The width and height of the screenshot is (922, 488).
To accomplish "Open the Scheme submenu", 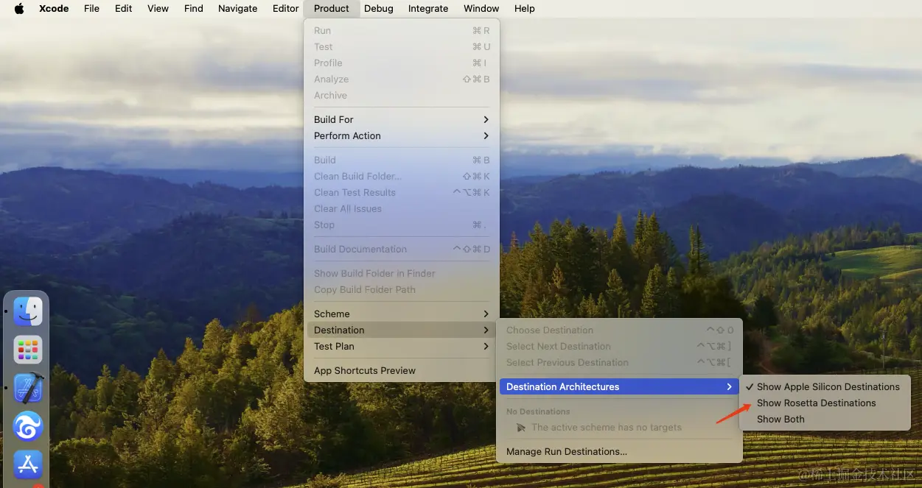I will tap(332, 314).
